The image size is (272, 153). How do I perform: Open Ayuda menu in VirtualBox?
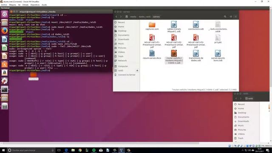coord(44,5)
